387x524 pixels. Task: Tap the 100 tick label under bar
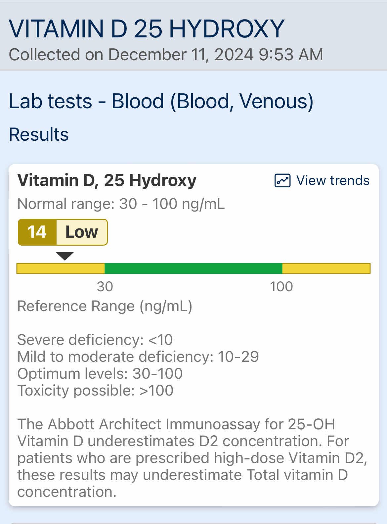click(281, 287)
